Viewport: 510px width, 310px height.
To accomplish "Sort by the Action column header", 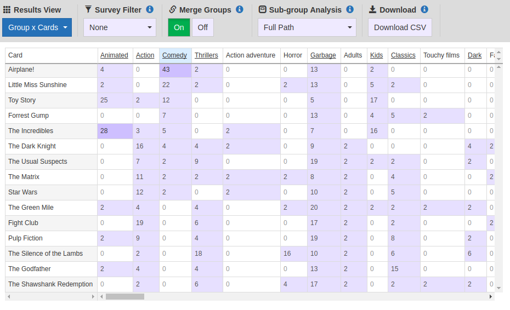I will 145,55.
